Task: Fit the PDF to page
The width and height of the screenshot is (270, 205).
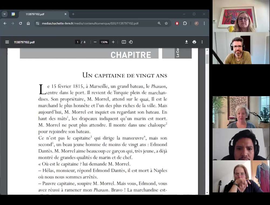Action: [x=124, y=42]
